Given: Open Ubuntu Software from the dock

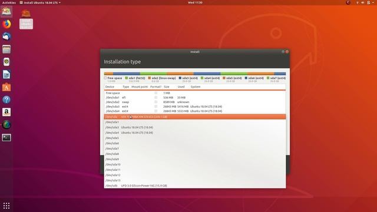Looking at the screenshot, I should (x=6, y=87).
